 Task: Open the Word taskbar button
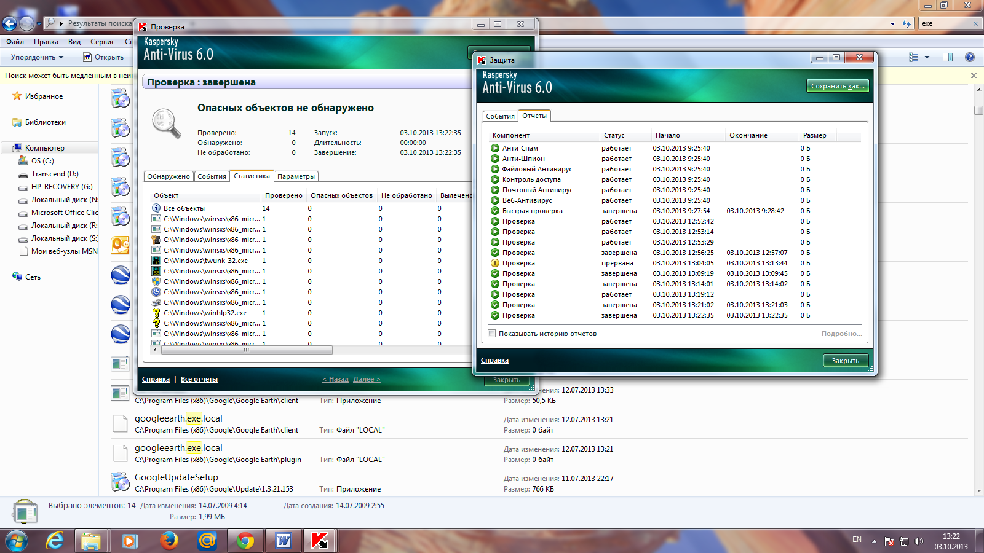point(284,541)
